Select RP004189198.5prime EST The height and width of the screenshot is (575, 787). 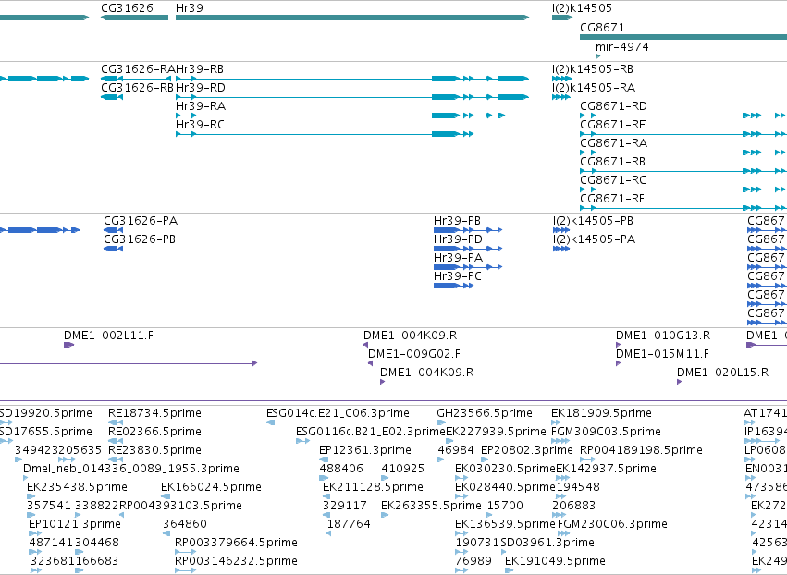click(x=641, y=450)
